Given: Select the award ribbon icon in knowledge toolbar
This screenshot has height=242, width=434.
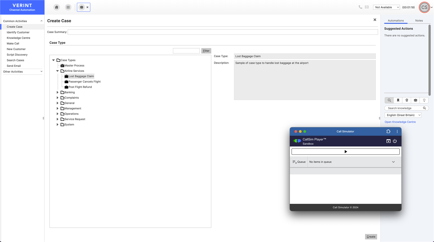Looking at the screenshot, I should coord(407,100).
